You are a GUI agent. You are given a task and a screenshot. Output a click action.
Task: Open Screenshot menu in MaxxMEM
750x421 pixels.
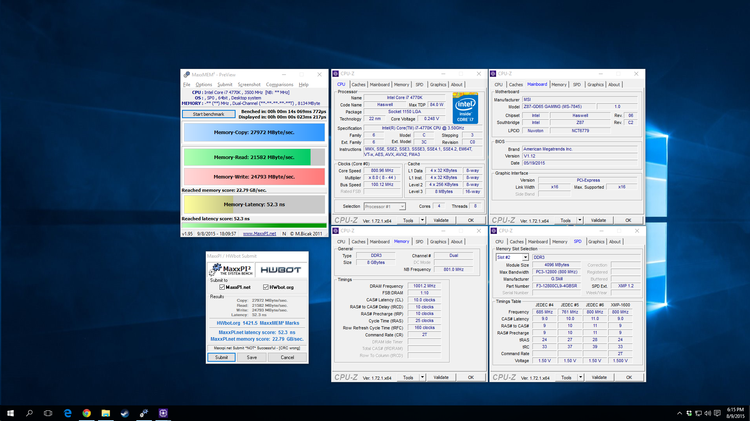[249, 85]
